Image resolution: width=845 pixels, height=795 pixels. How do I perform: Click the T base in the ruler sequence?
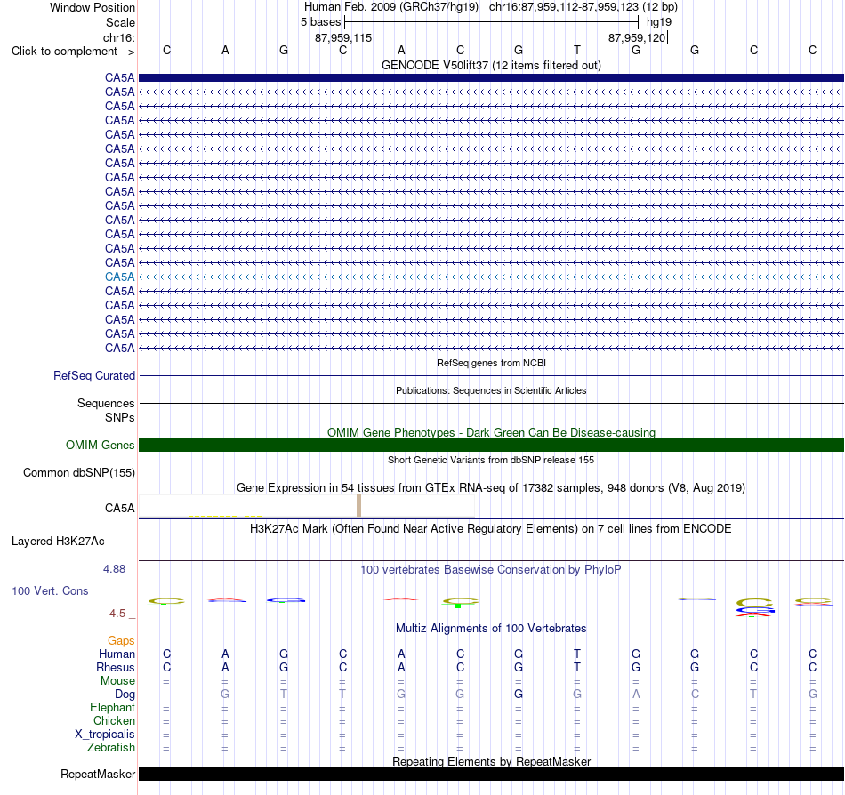click(x=577, y=50)
